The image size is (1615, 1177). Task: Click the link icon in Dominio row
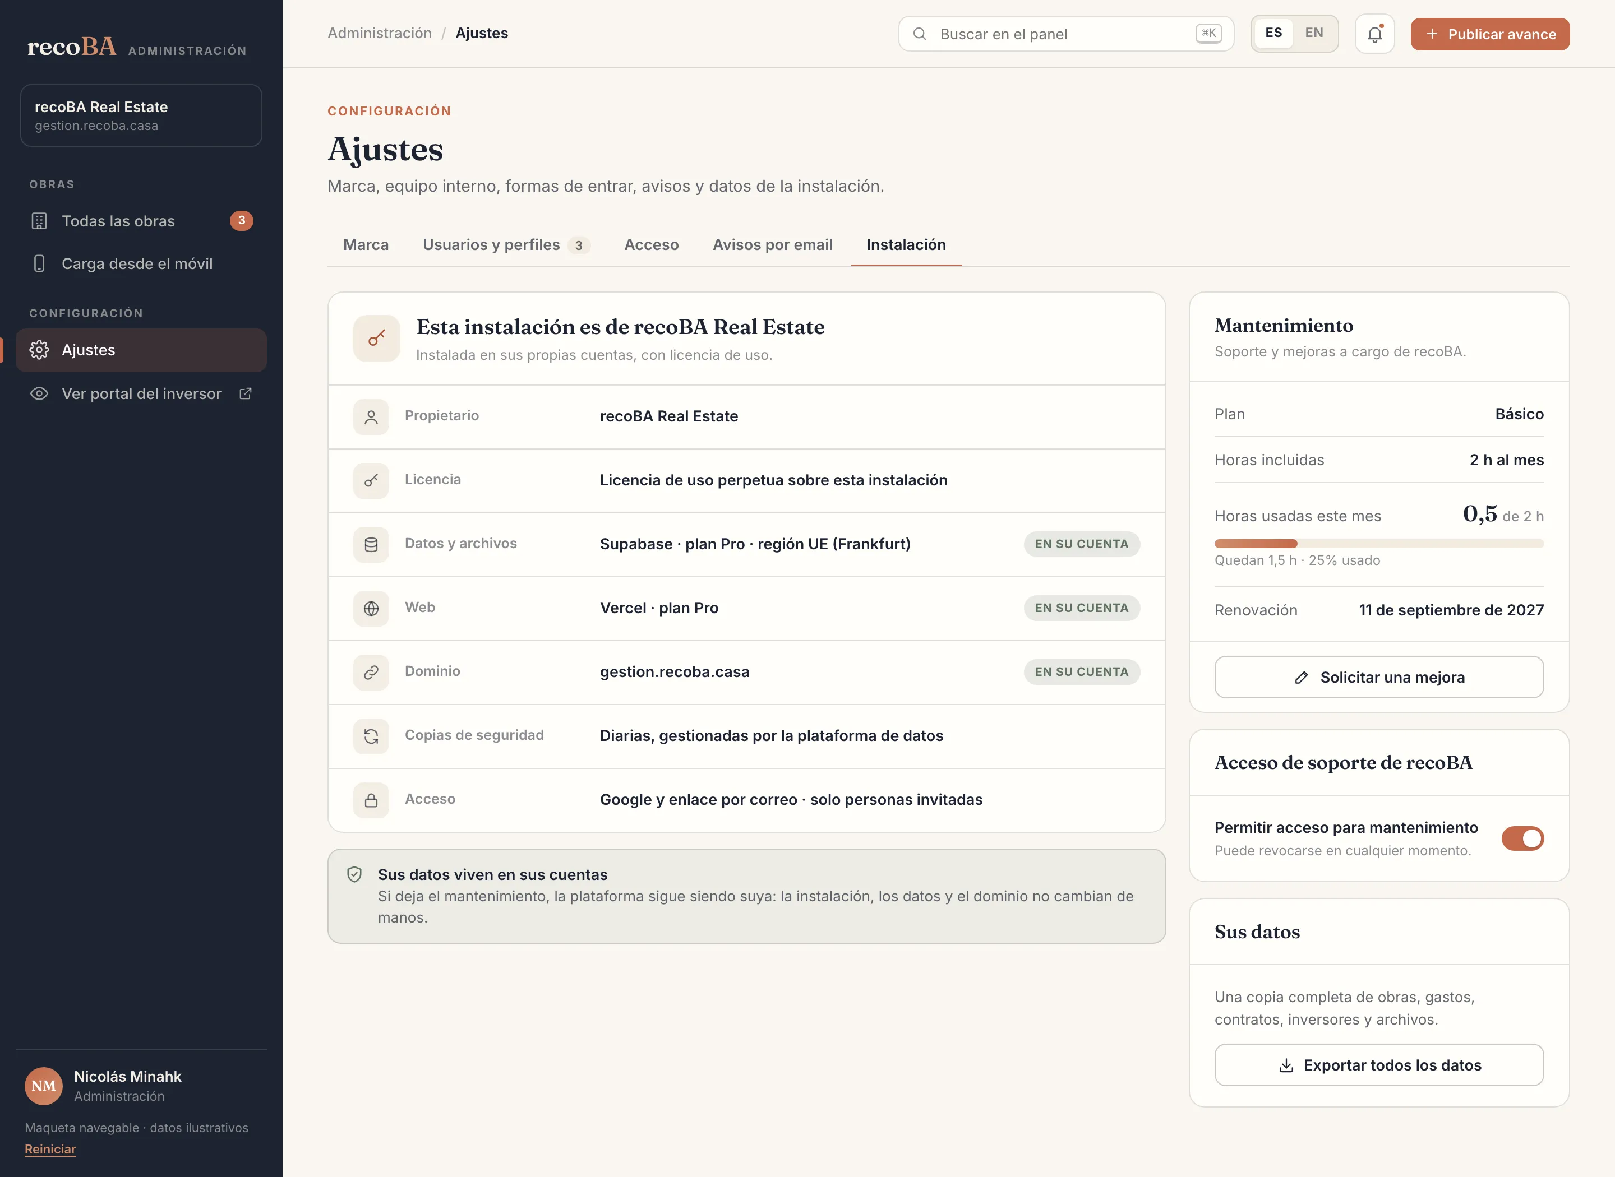371,672
